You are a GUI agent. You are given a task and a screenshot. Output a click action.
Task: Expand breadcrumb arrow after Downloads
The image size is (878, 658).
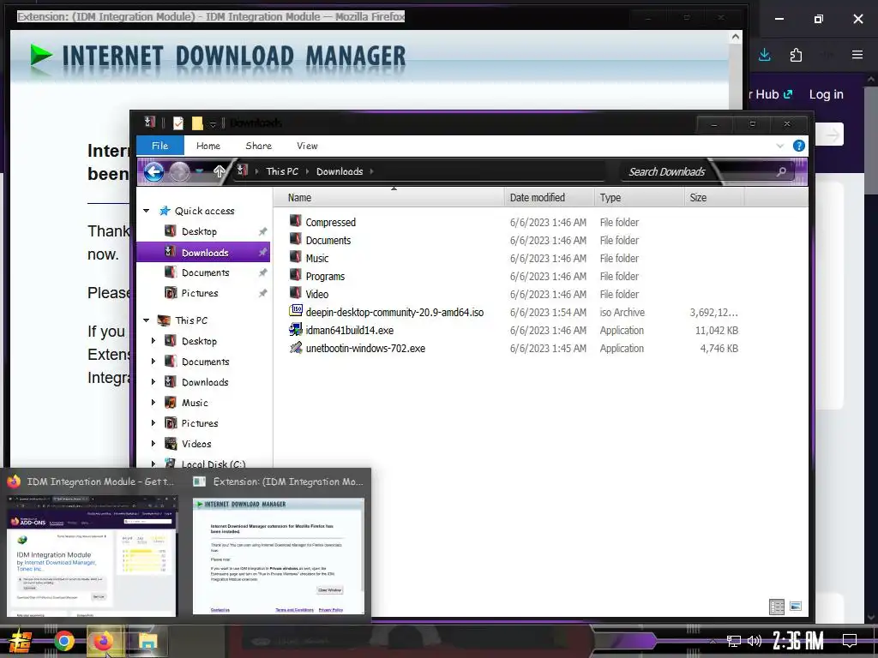click(x=372, y=171)
